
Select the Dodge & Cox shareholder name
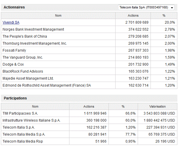click(13, 64)
